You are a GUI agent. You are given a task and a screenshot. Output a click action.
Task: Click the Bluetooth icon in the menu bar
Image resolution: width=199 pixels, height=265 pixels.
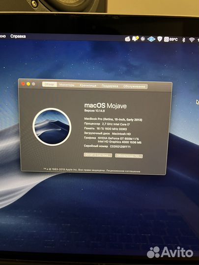(x=184, y=40)
